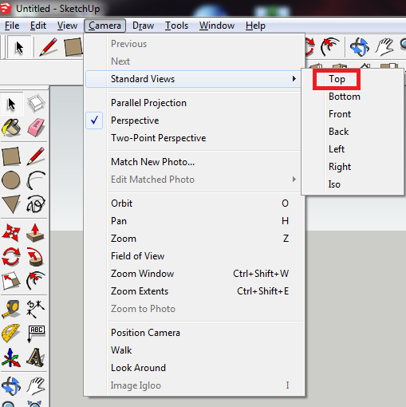Activate the Push/Pull tool
The width and height of the screenshot is (406, 407).
tap(35, 233)
